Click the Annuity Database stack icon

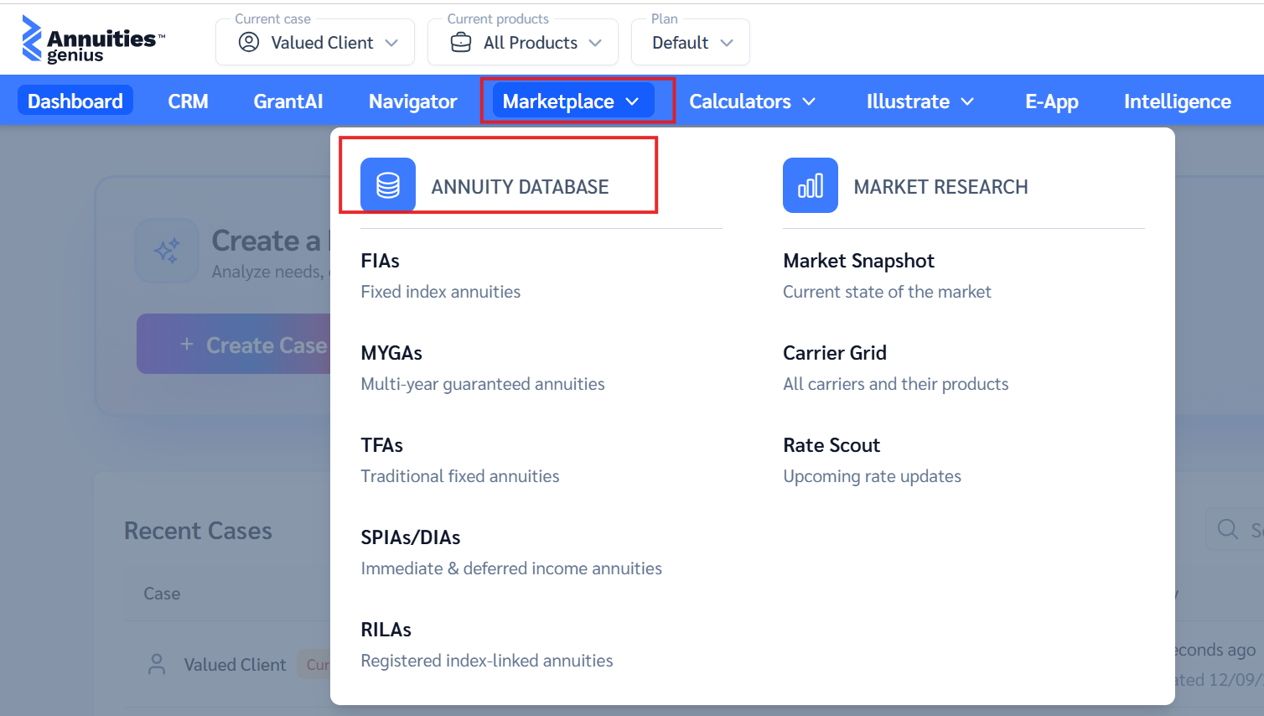388,185
